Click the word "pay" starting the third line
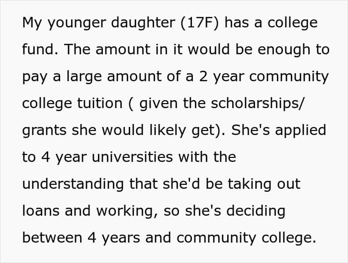Image resolution: width=348 pixels, height=263 pixels. 34,77
